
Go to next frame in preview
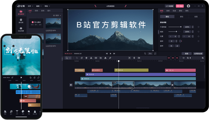point(114,54)
